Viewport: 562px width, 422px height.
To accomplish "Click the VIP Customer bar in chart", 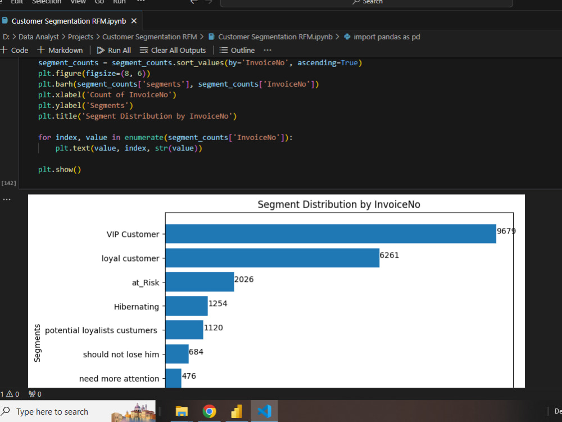I will click(x=331, y=234).
